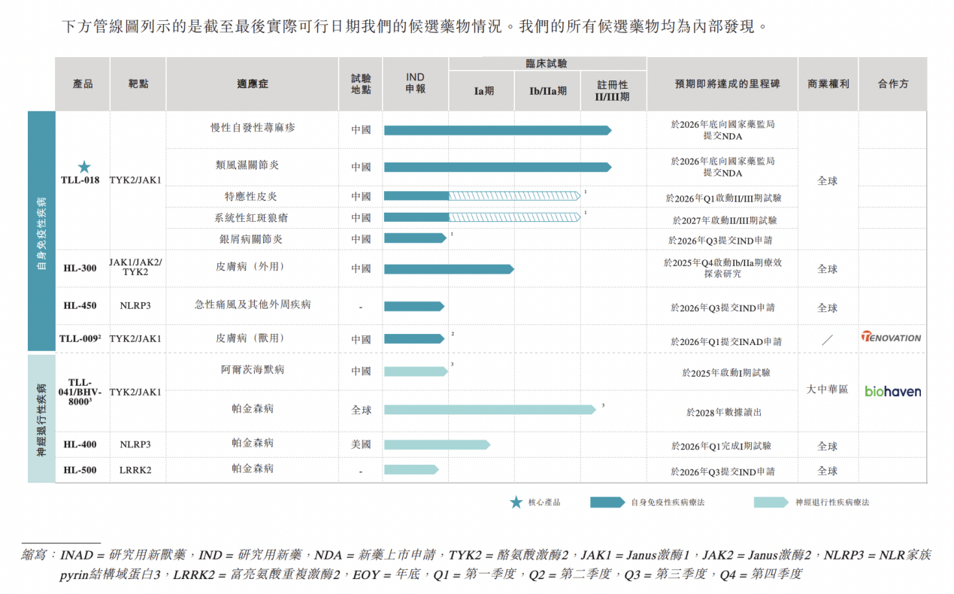Select the 適應症 column header
The width and height of the screenshot is (954, 594).
[x=252, y=84]
